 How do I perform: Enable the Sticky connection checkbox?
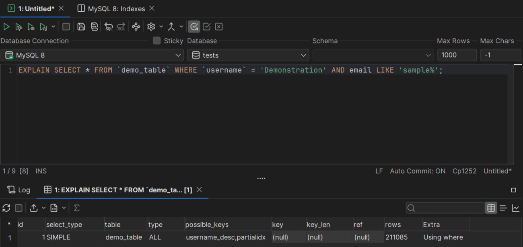pos(156,41)
